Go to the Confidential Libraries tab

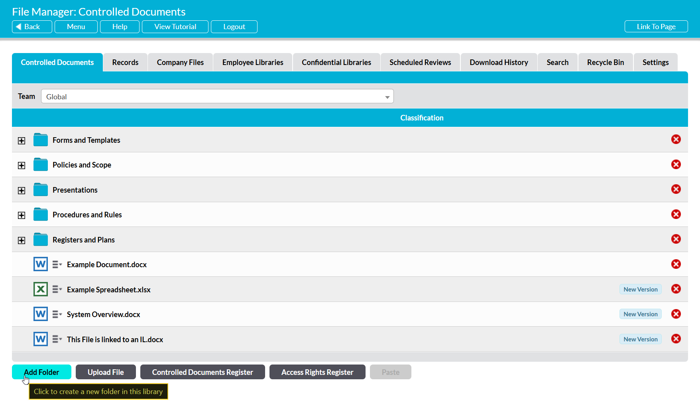click(336, 63)
